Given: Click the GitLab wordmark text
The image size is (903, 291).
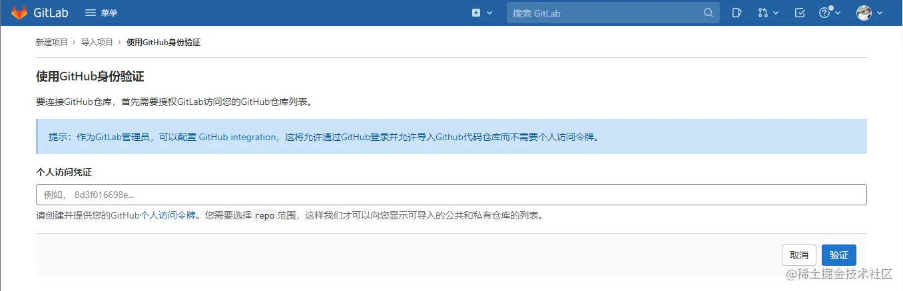Looking at the screenshot, I should click(52, 13).
